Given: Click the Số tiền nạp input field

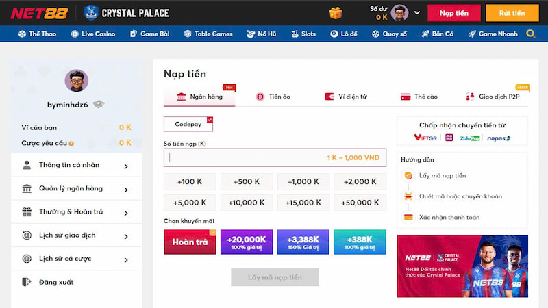Looking at the screenshot, I should click(274, 157).
